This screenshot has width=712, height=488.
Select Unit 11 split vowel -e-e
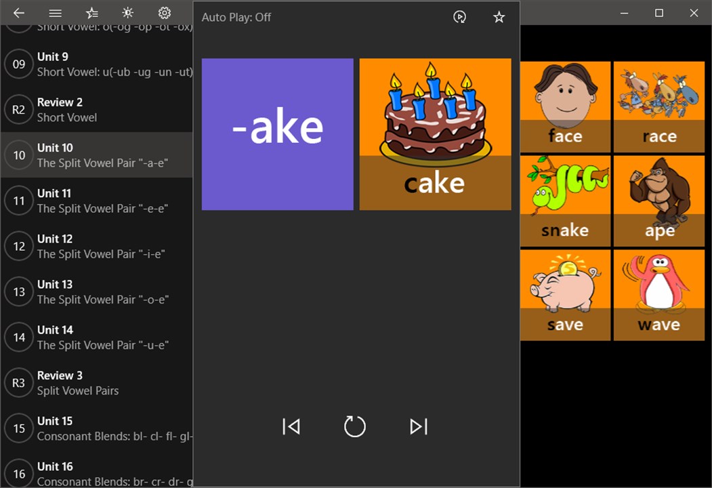[97, 201]
